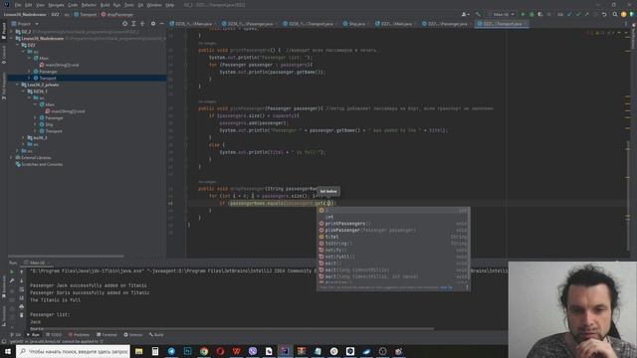Open Build tool window tab
This screenshot has height=358, width=637.
pyautogui.click(x=156, y=335)
